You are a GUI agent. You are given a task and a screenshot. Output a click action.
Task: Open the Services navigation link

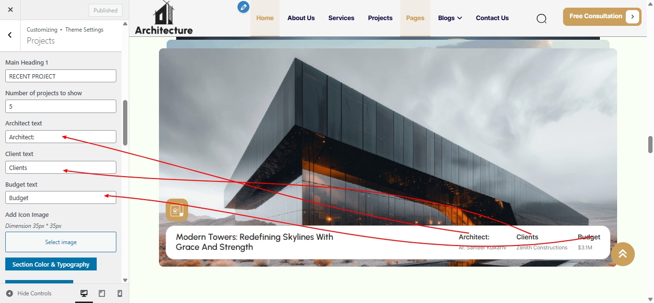341,18
